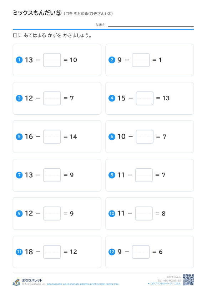The width and height of the screenshot is (207, 293).
Task: Select the answer box for 9 − □ = 6
Action: click(141, 252)
